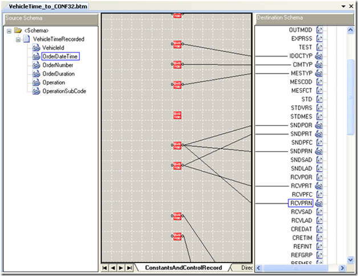The height and width of the screenshot is (276, 358).
Task: Select the OperationSubCode source field
Action: [x=64, y=91]
